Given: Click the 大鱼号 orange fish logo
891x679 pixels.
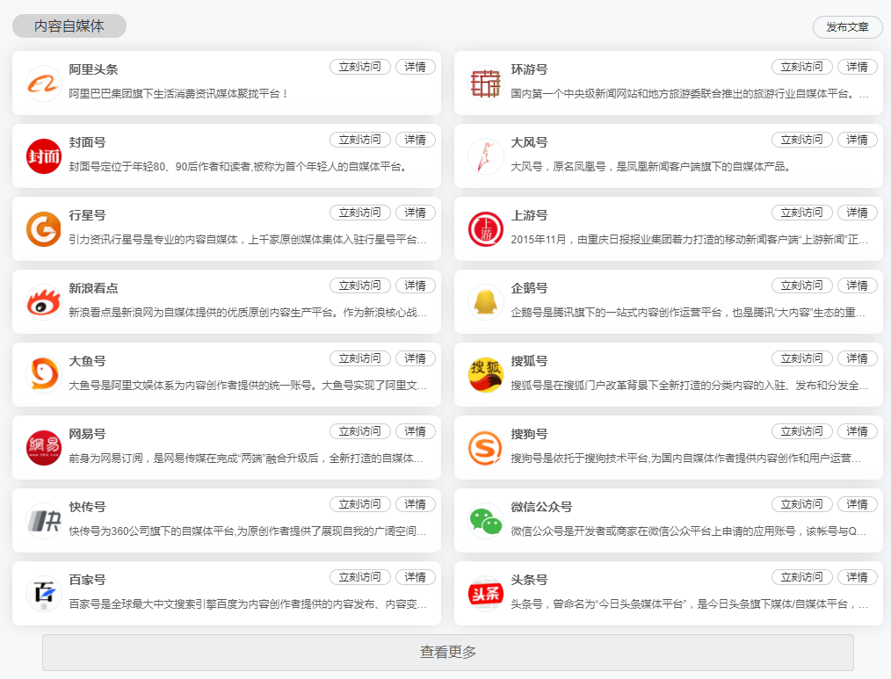Looking at the screenshot, I should (44, 375).
